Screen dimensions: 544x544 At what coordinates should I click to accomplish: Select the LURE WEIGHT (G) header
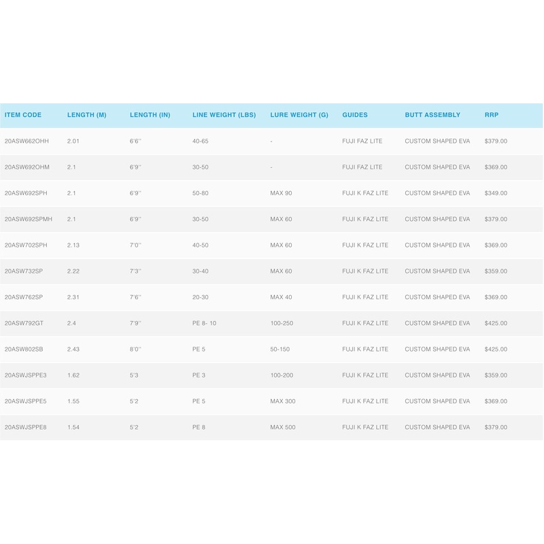[299, 115]
